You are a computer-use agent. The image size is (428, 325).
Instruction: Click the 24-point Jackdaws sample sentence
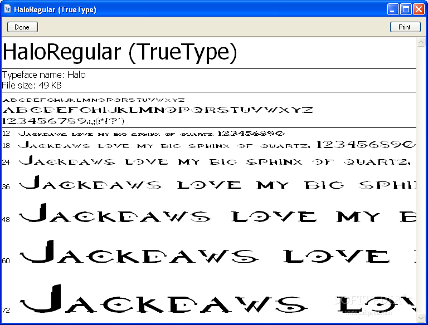pyautogui.click(x=215, y=161)
